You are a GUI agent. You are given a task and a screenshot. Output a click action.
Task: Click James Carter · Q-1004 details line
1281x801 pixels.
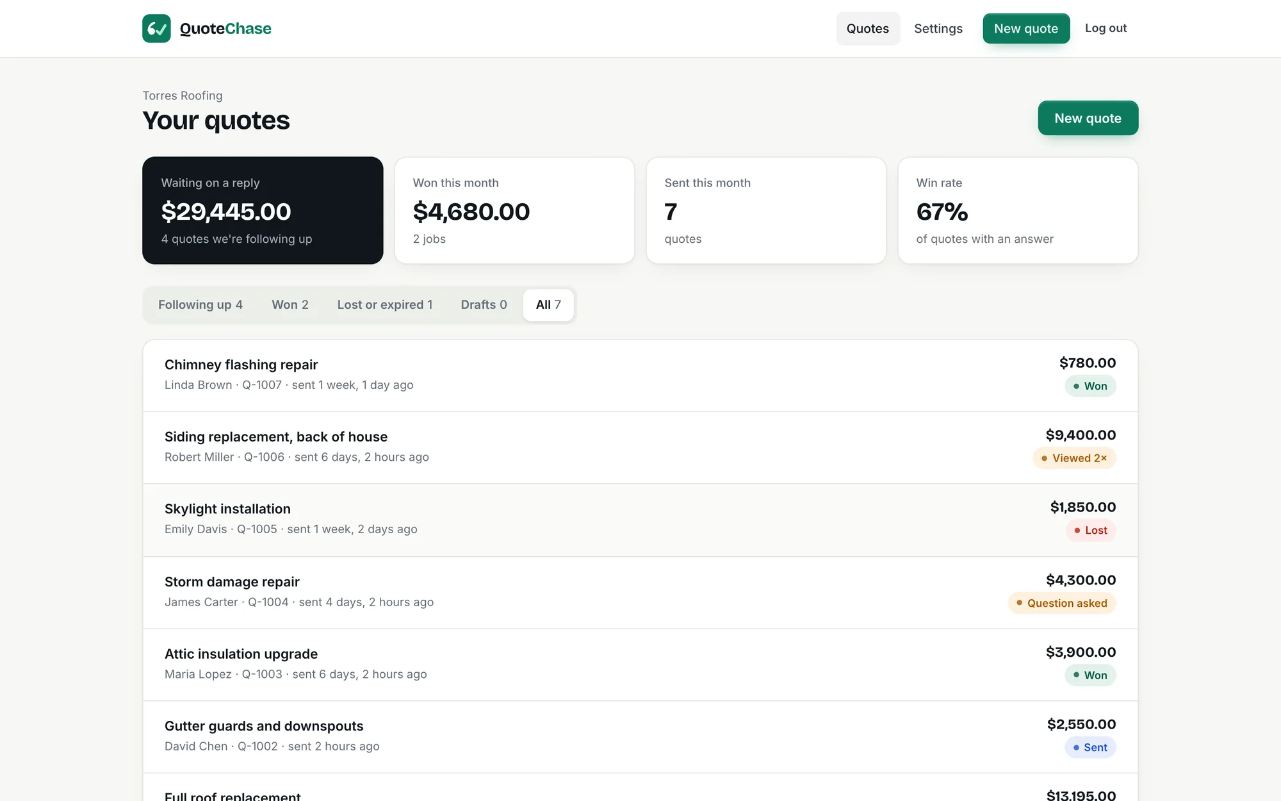[x=299, y=602]
